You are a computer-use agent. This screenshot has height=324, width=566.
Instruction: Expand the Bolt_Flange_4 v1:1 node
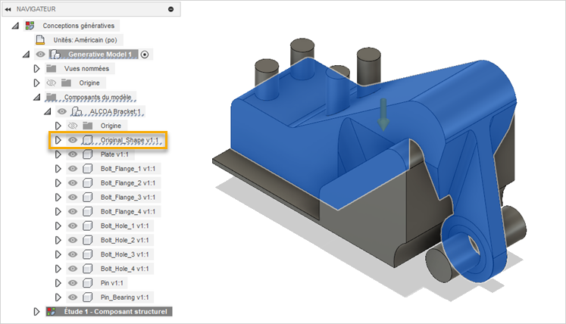[x=58, y=211]
